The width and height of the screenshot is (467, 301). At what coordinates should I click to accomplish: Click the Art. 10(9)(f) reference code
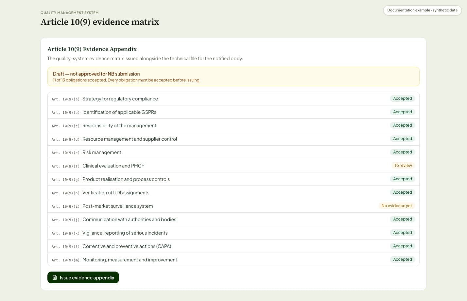point(65,166)
